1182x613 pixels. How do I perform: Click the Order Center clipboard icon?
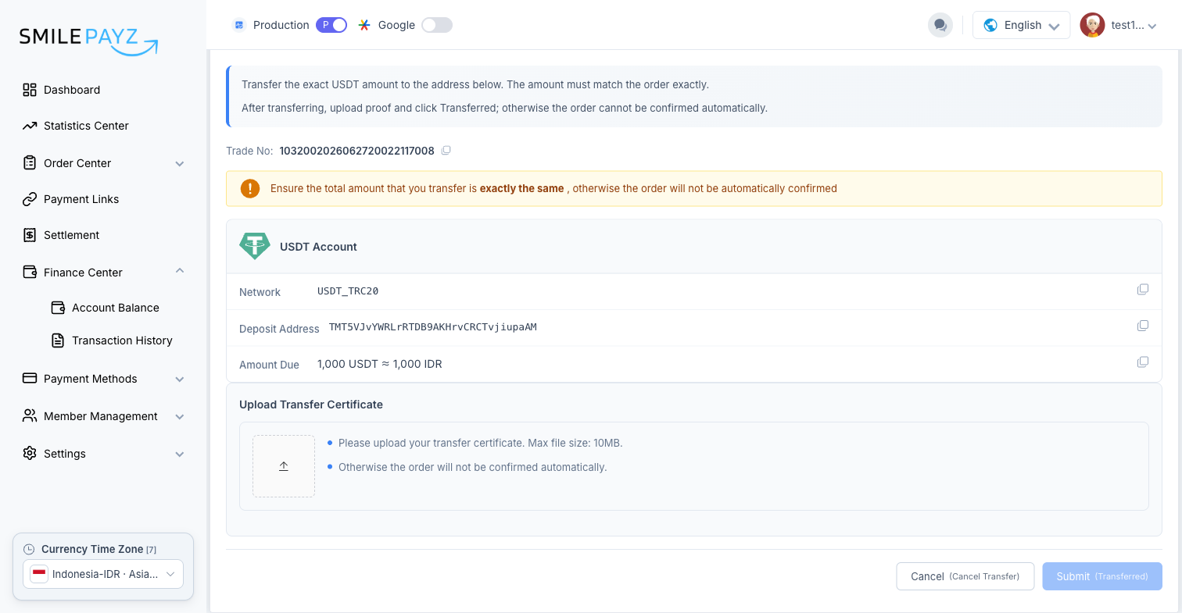pos(30,163)
